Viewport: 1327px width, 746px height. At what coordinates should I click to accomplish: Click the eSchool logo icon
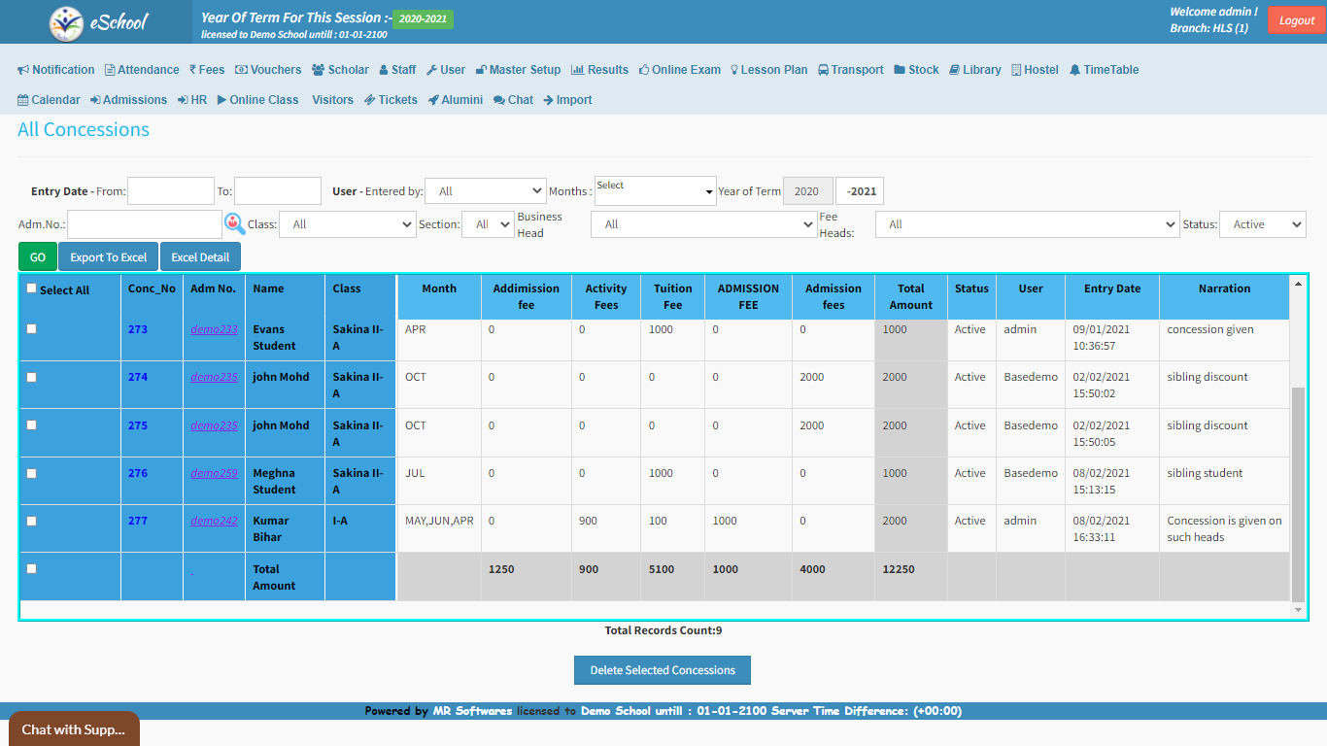tap(67, 22)
